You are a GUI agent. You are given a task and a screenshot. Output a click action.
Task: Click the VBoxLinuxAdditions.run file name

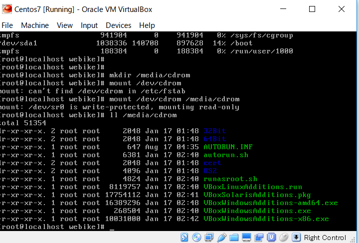253,187
